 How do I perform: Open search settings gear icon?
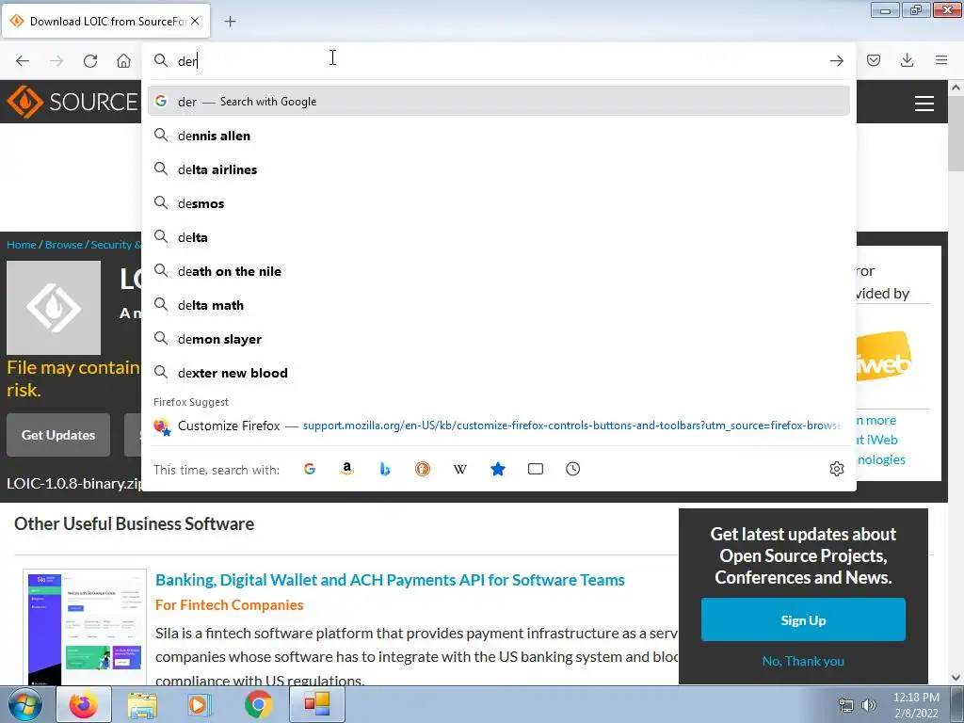(x=837, y=469)
